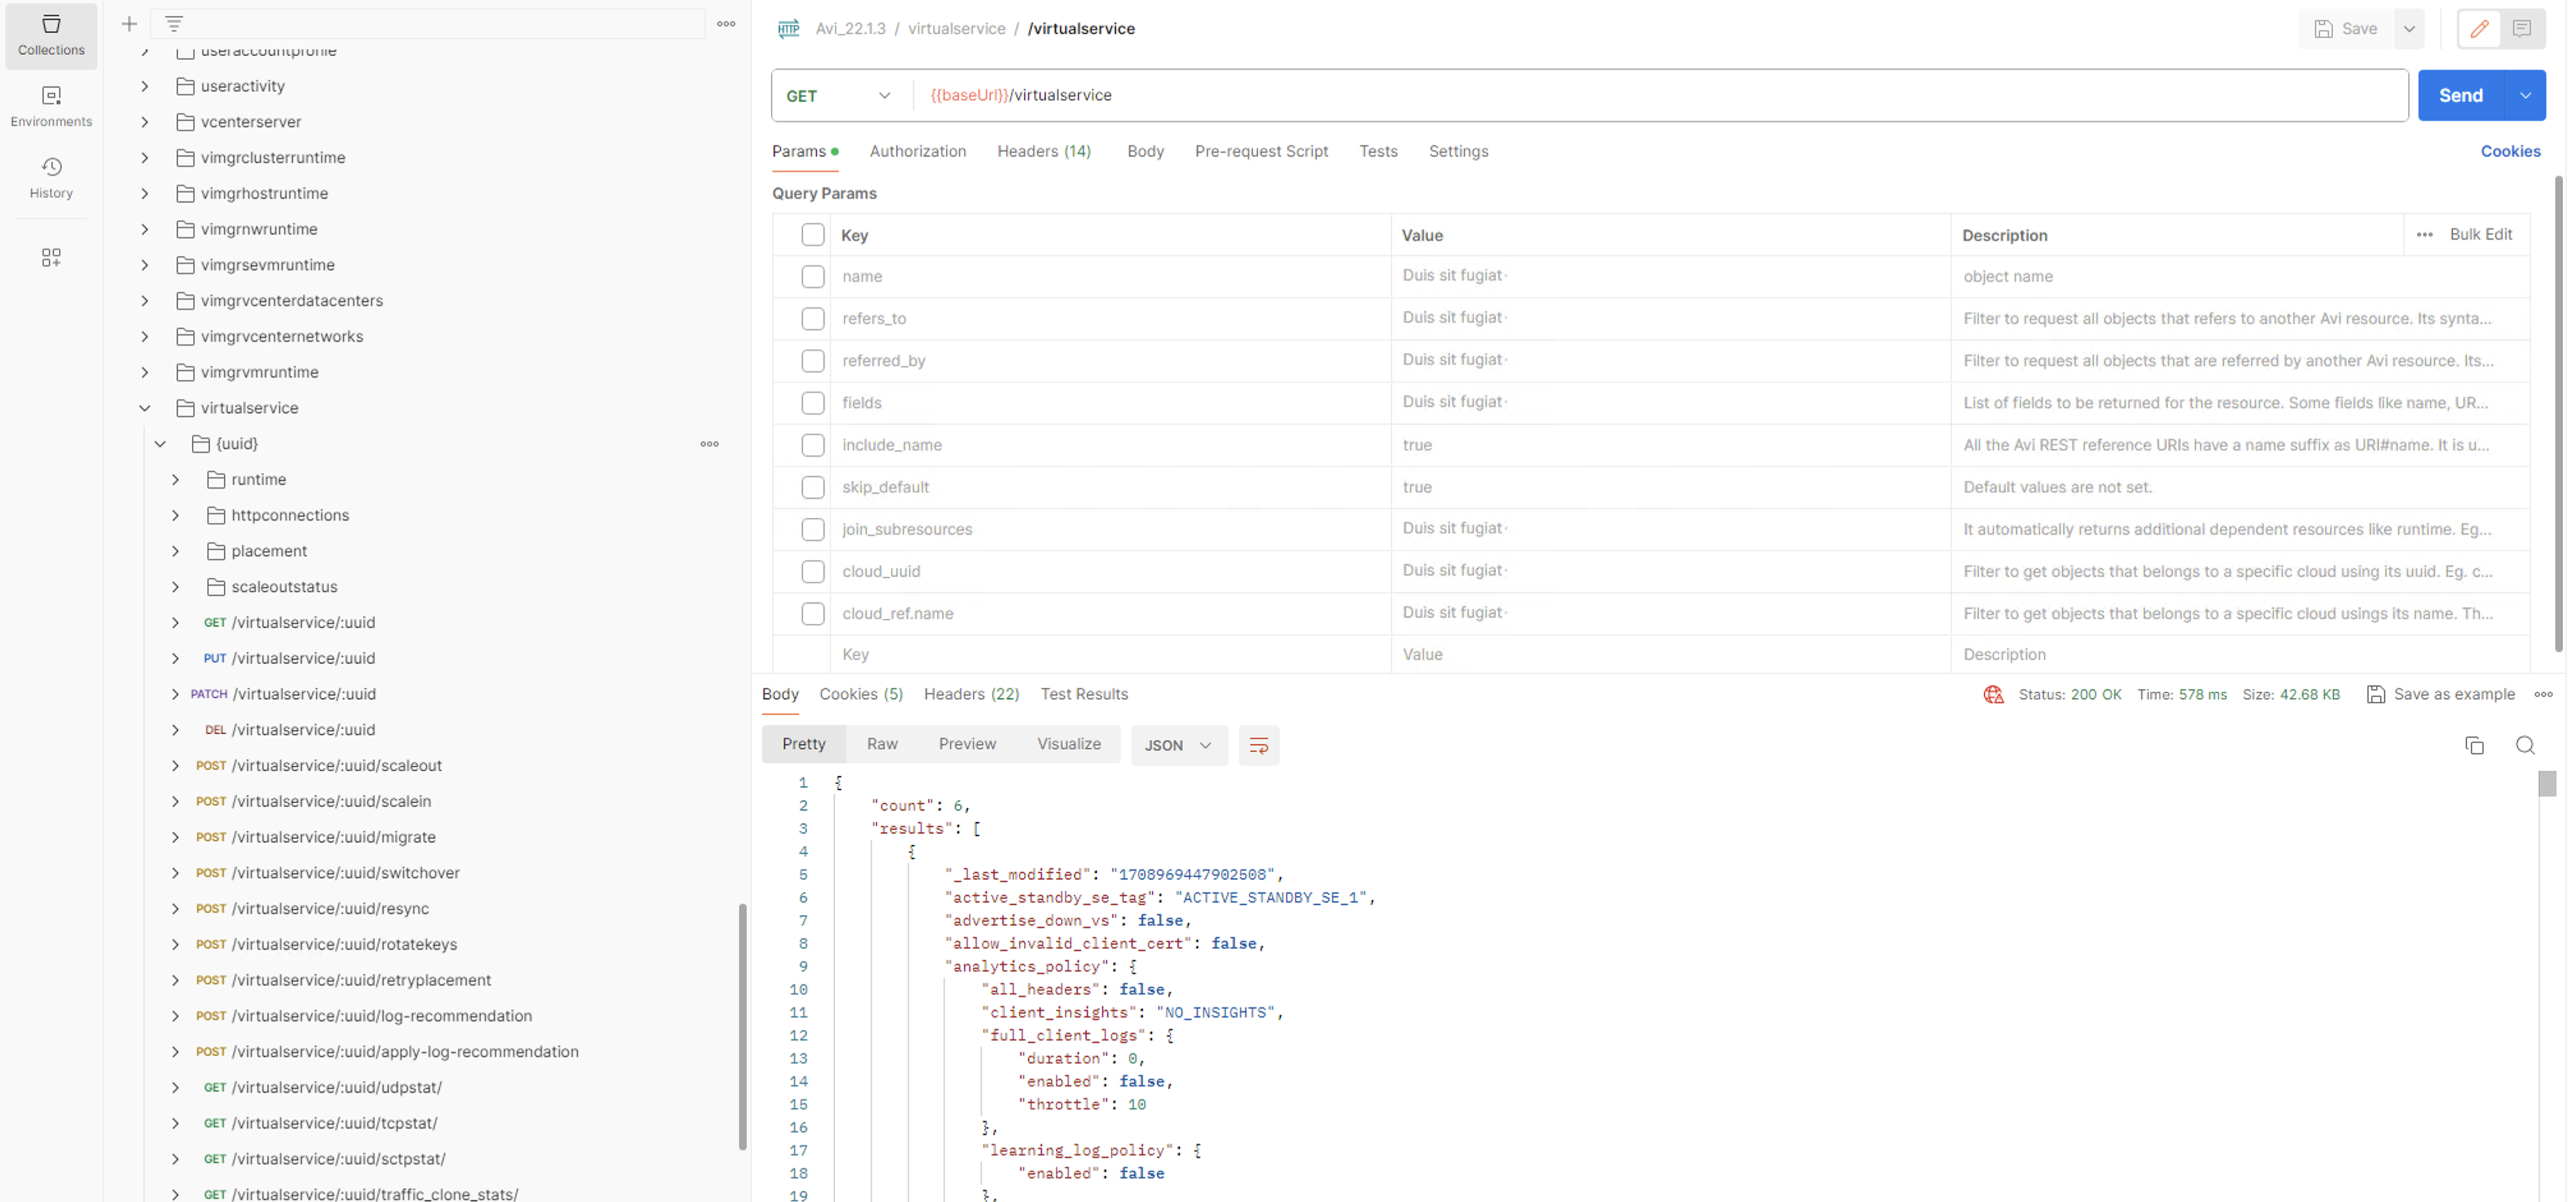Image resolution: width=2576 pixels, height=1202 pixels.
Task: Click the Send button
Action: [x=2460, y=96]
